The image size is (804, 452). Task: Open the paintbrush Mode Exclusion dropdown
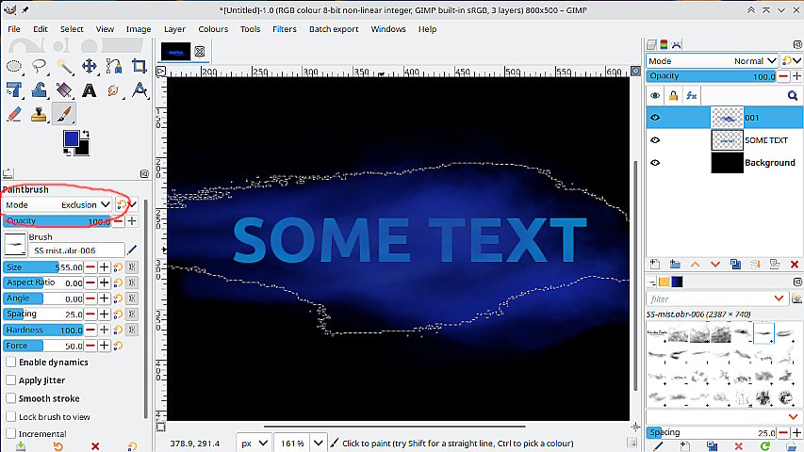(x=57, y=204)
